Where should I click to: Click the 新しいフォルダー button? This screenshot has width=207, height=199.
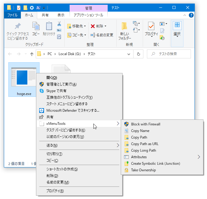point(125,31)
